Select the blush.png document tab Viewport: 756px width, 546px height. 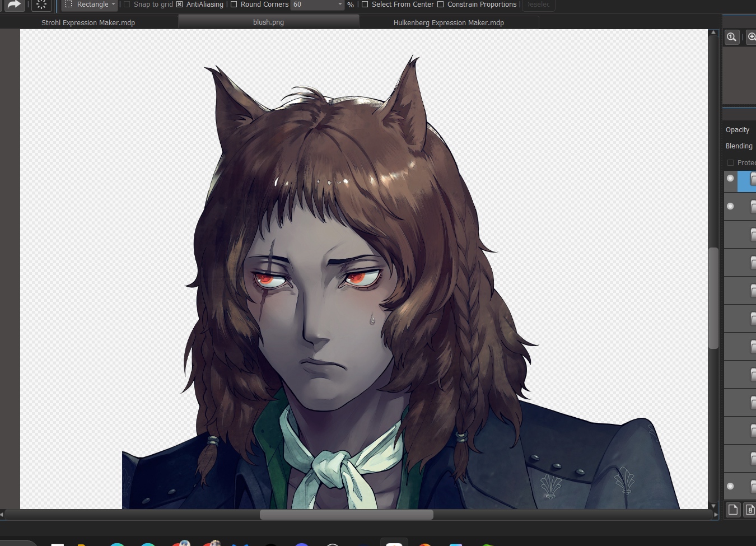tap(268, 22)
